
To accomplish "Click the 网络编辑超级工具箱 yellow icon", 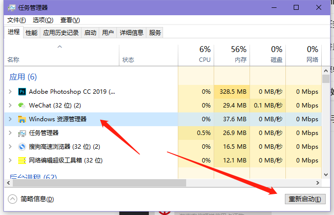I will pyautogui.click(x=22, y=161).
